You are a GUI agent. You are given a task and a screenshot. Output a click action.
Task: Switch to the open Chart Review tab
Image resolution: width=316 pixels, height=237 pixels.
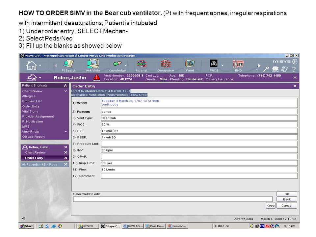(x=35, y=152)
